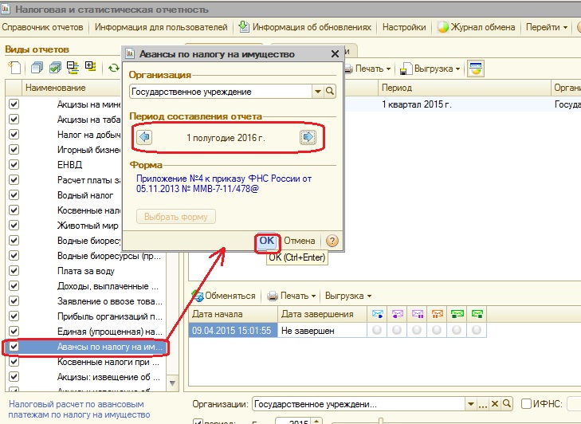This screenshot has height=424, width=581.
Task: Click the Отмена button
Action: (299, 241)
